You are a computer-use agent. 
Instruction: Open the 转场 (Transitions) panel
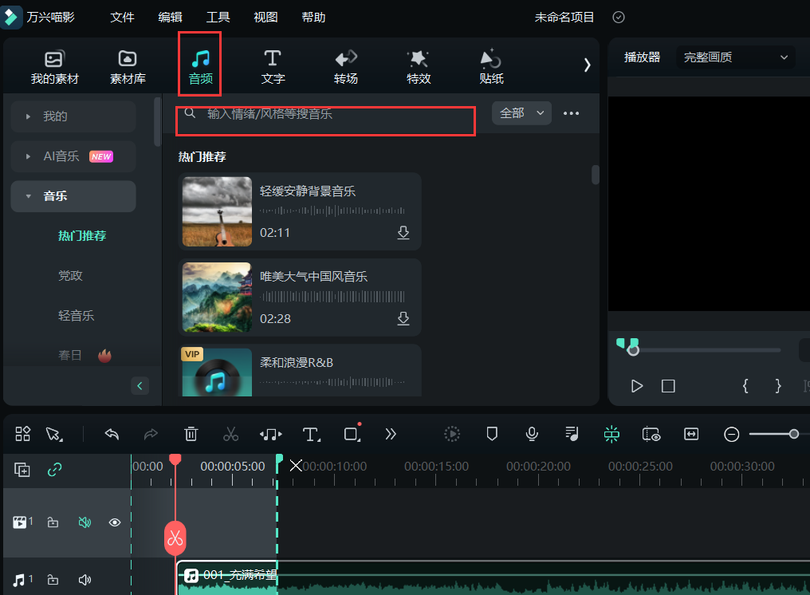coord(345,64)
